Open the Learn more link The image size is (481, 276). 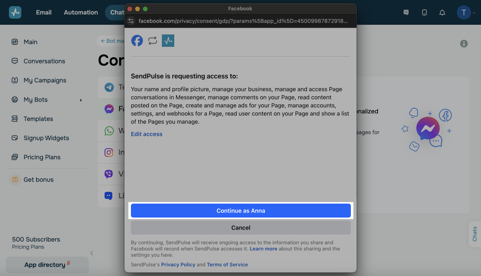pyautogui.click(x=263, y=249)
